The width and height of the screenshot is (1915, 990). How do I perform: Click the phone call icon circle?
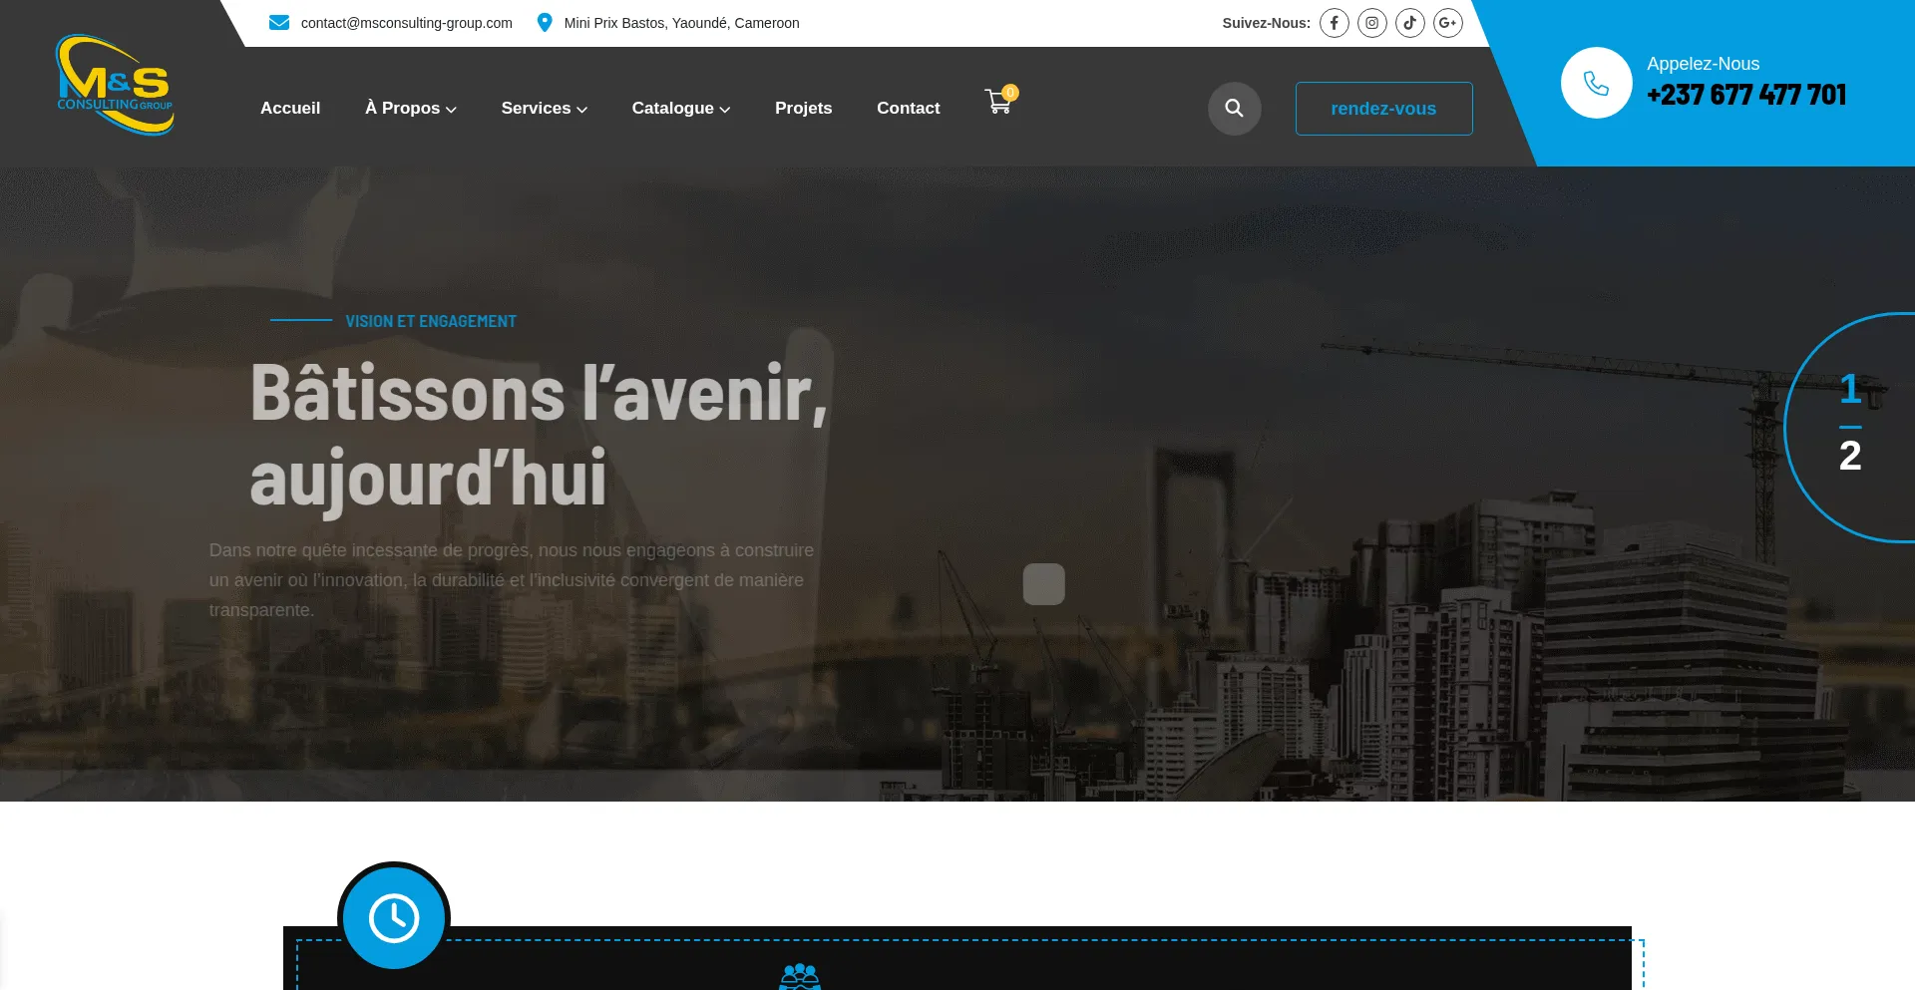1596,83
